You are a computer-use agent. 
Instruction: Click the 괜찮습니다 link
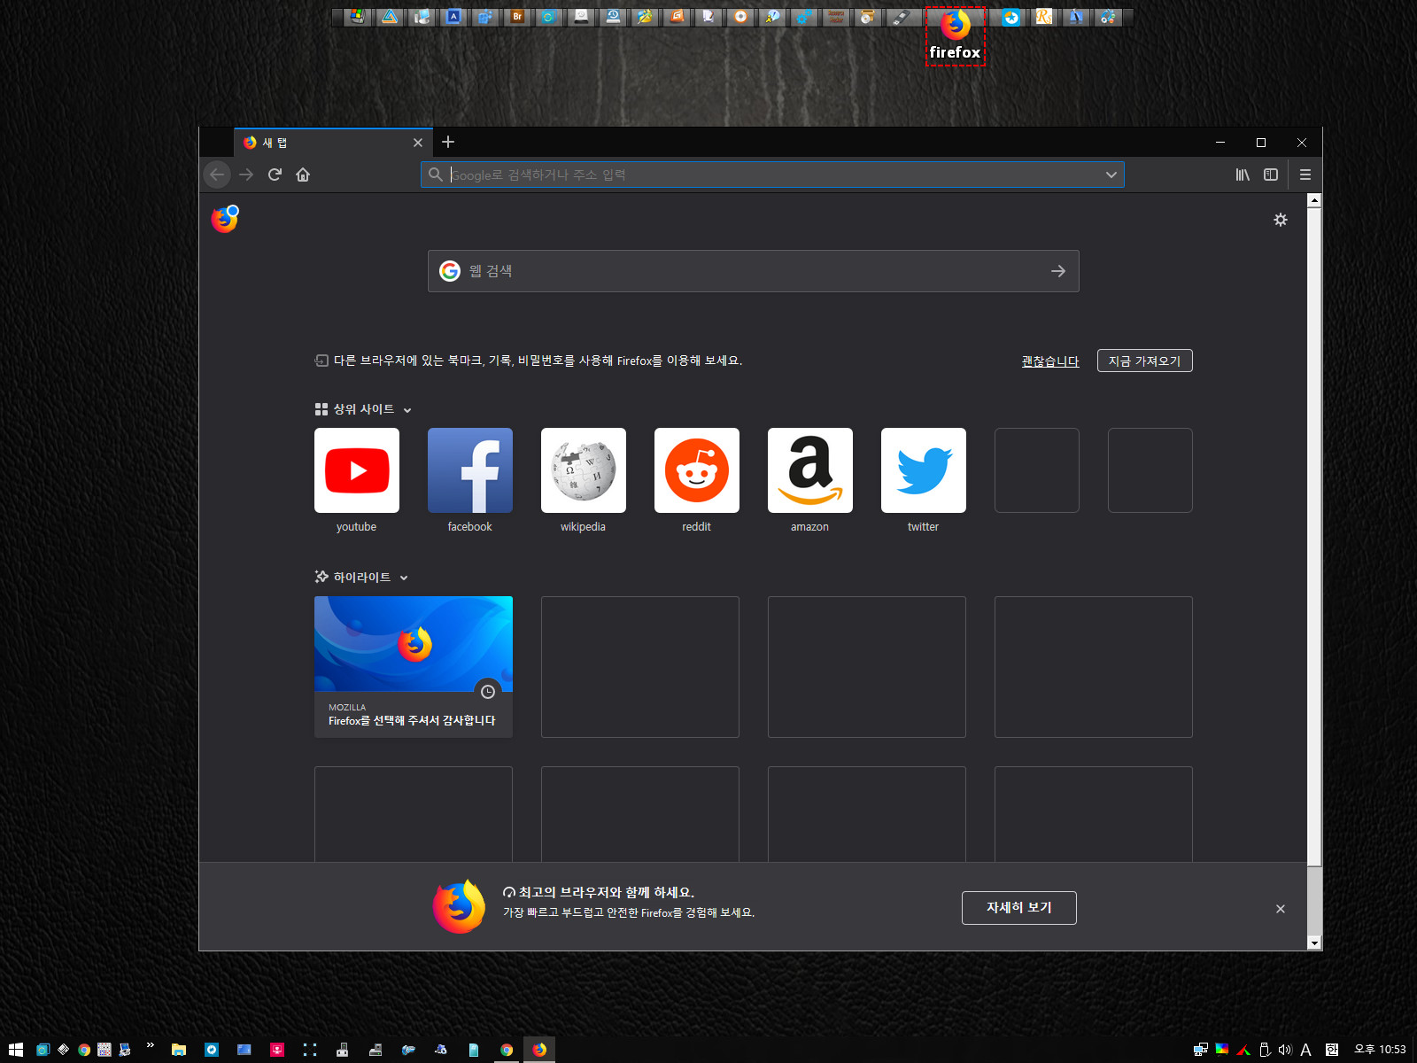tap(1050, 361)
